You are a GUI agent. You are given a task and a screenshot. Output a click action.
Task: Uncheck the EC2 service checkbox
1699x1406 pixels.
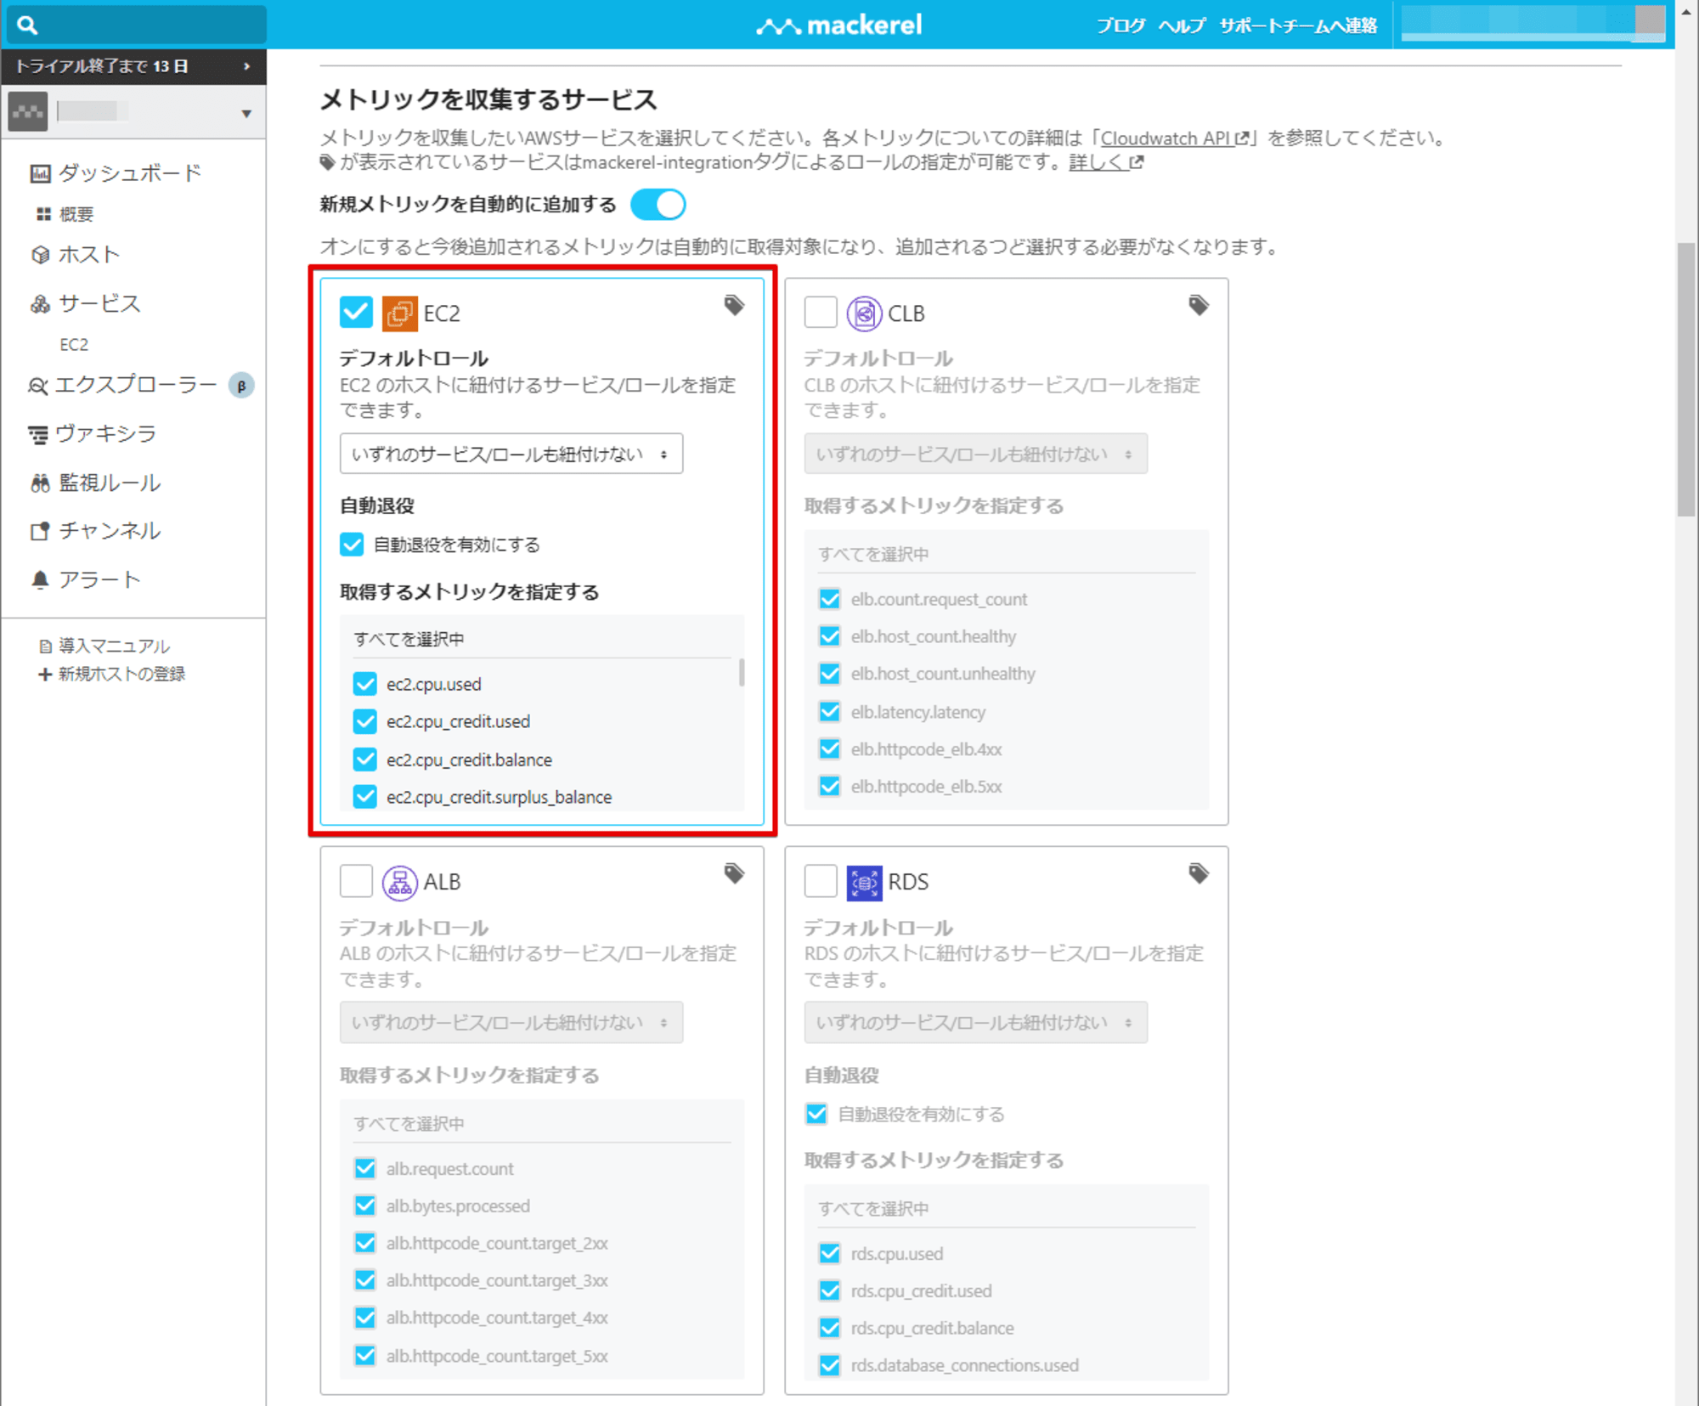356,313
